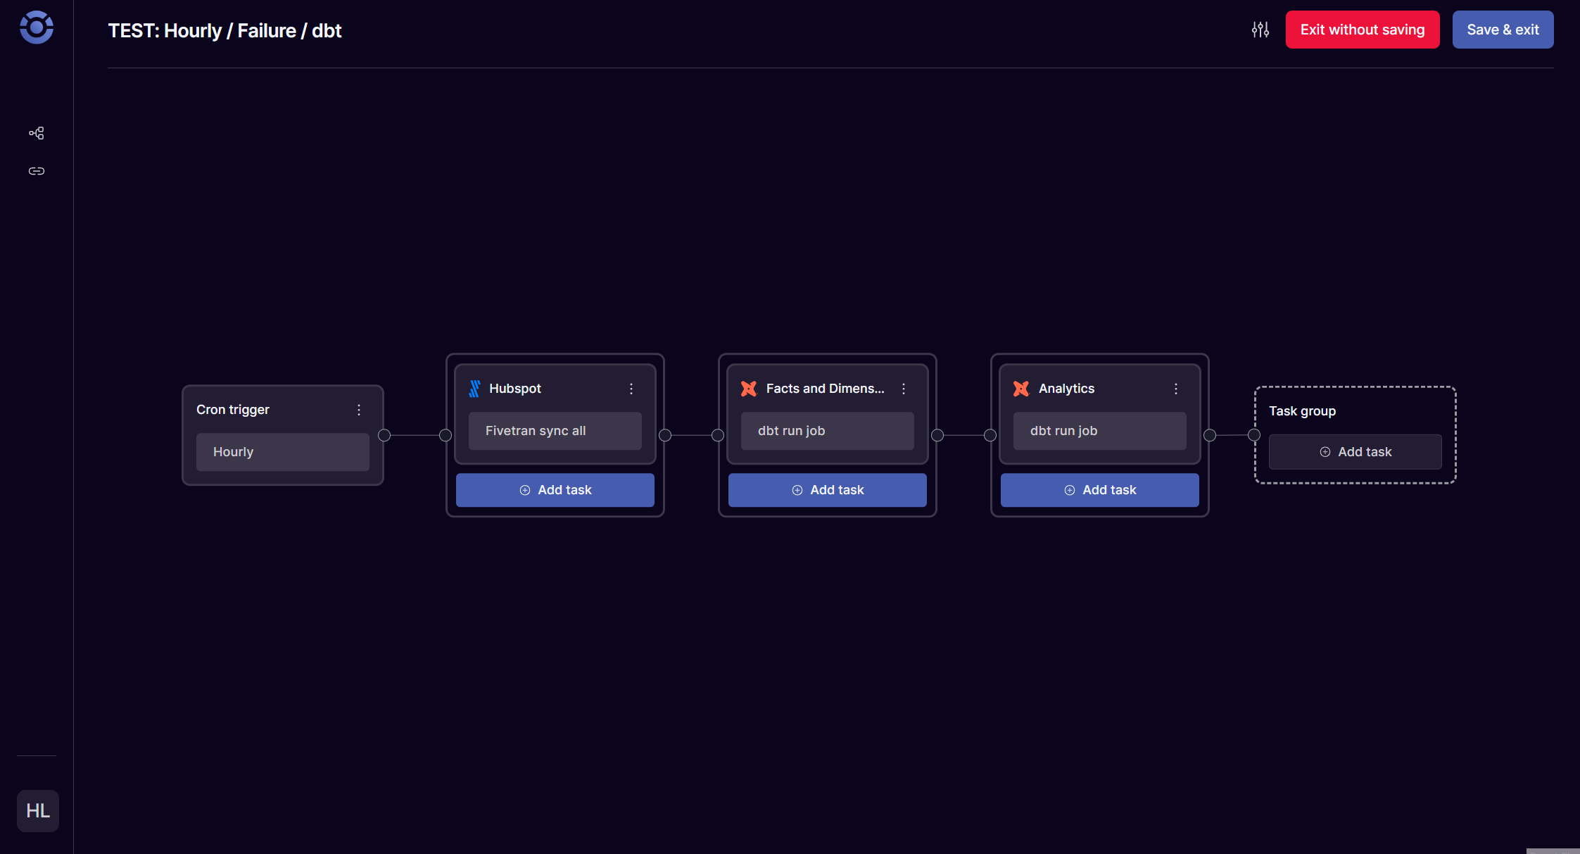Click Exit without saving
The height and width of the screenshot is (854, 1580).
(x=1362, y=30)
